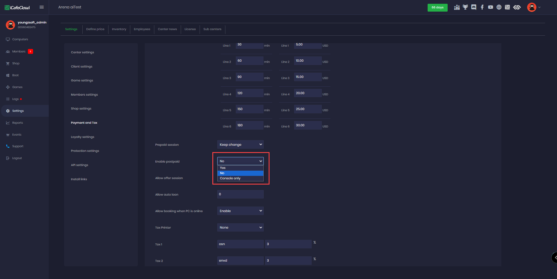Screen dimensions: 557x279
Task: Expand the Prepaid session dropdown
Action: click(x=240, y=145)
